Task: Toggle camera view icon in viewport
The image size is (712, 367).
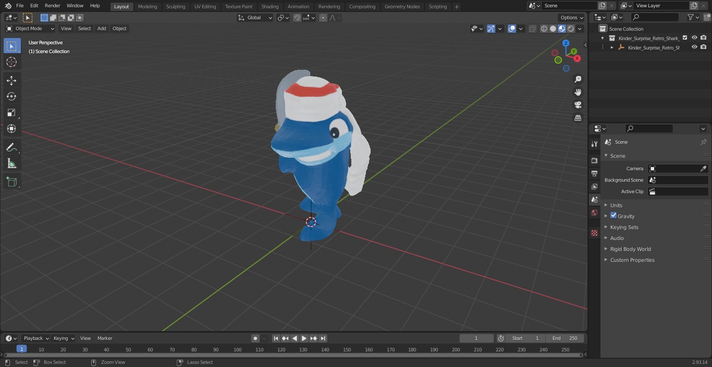Action: (x=578, y=105)
